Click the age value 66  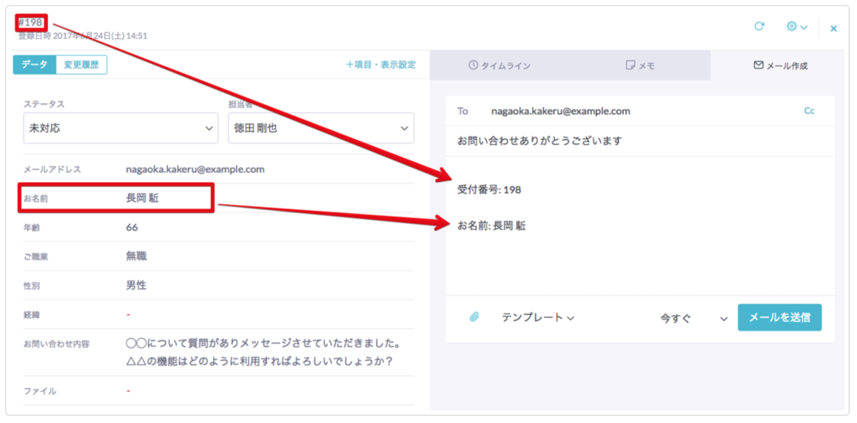pyautogui.click(x=132, y=227)
